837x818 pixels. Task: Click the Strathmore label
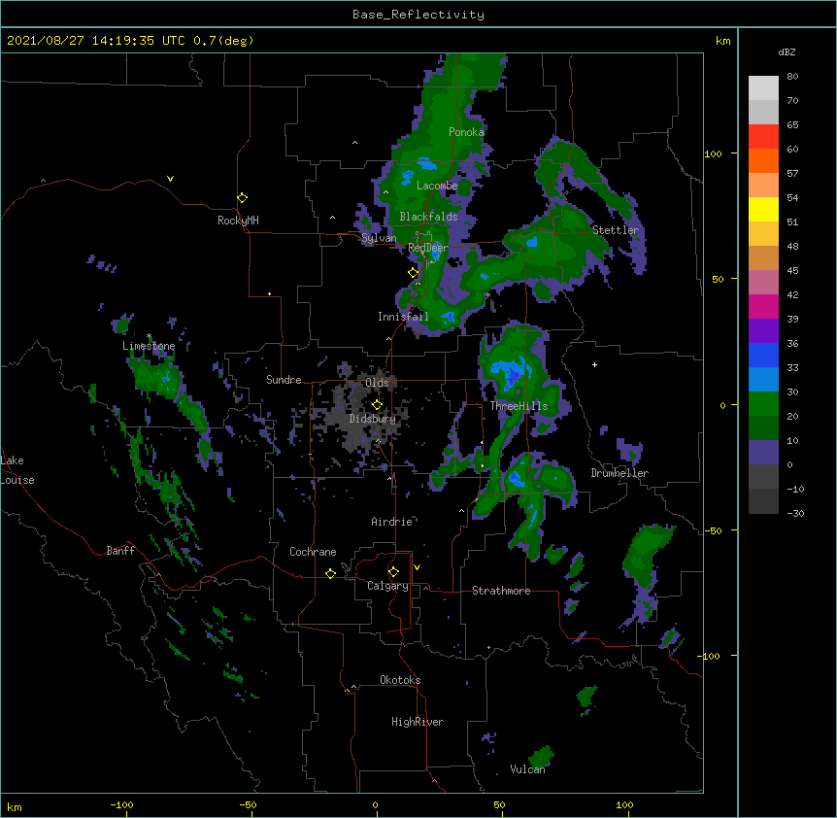(x=501, y=591)
